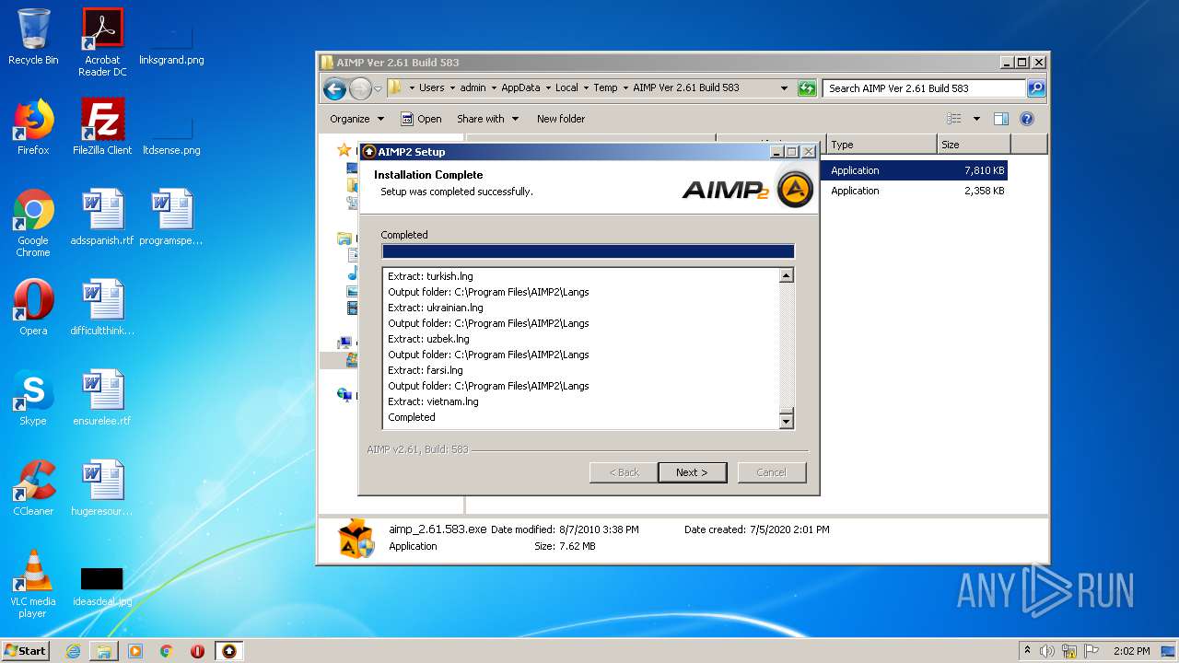Select log line 'Extract: turkish.lng'

(430, 276)
